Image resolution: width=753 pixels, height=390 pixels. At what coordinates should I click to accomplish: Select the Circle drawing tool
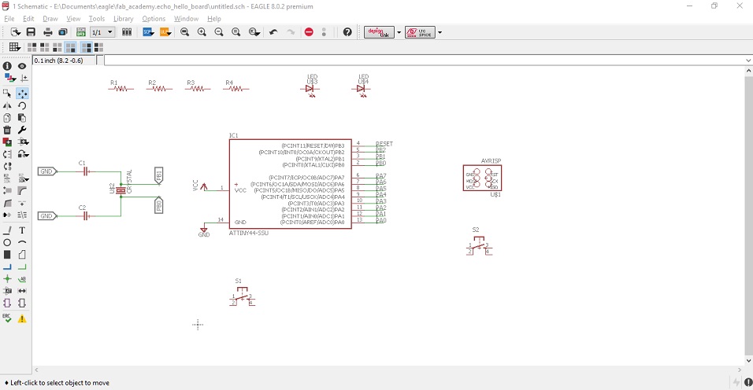pyautogui.click(x=7, y=242)
